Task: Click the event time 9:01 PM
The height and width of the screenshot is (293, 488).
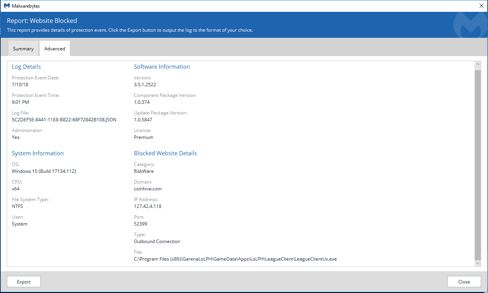Action: point(21,102)
